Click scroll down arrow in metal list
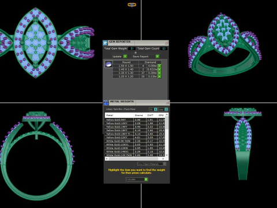Image resolution: width=277 pixels, height=208 pixels. click(167, 155)
